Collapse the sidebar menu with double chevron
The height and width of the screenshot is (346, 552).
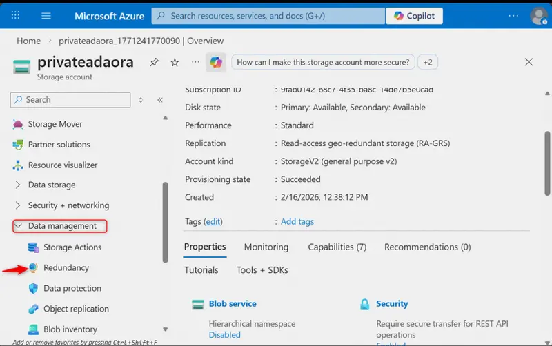point(160,100)
